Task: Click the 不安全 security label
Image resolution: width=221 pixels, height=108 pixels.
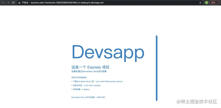Action: tap(25, 3)
